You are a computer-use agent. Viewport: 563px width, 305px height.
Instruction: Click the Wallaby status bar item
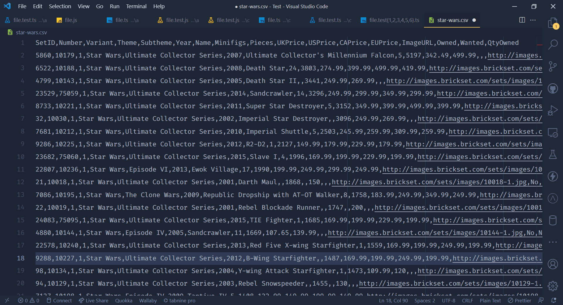(148, 301)
